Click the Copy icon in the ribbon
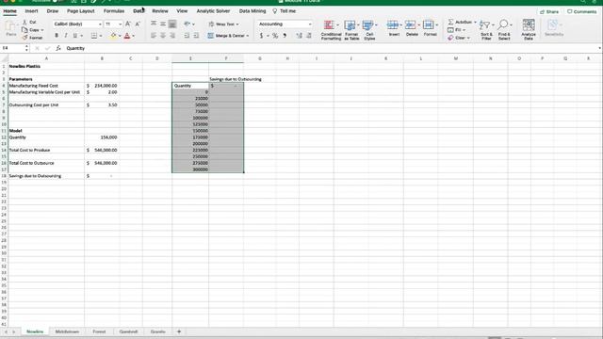Image resolution: width=603 pixels, height=339 pixels. (24, 30)
